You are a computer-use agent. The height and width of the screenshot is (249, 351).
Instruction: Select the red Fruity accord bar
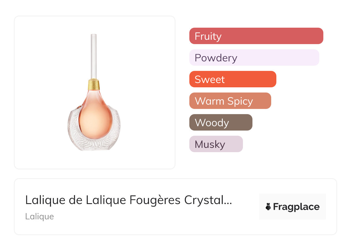tap(256, 36)
